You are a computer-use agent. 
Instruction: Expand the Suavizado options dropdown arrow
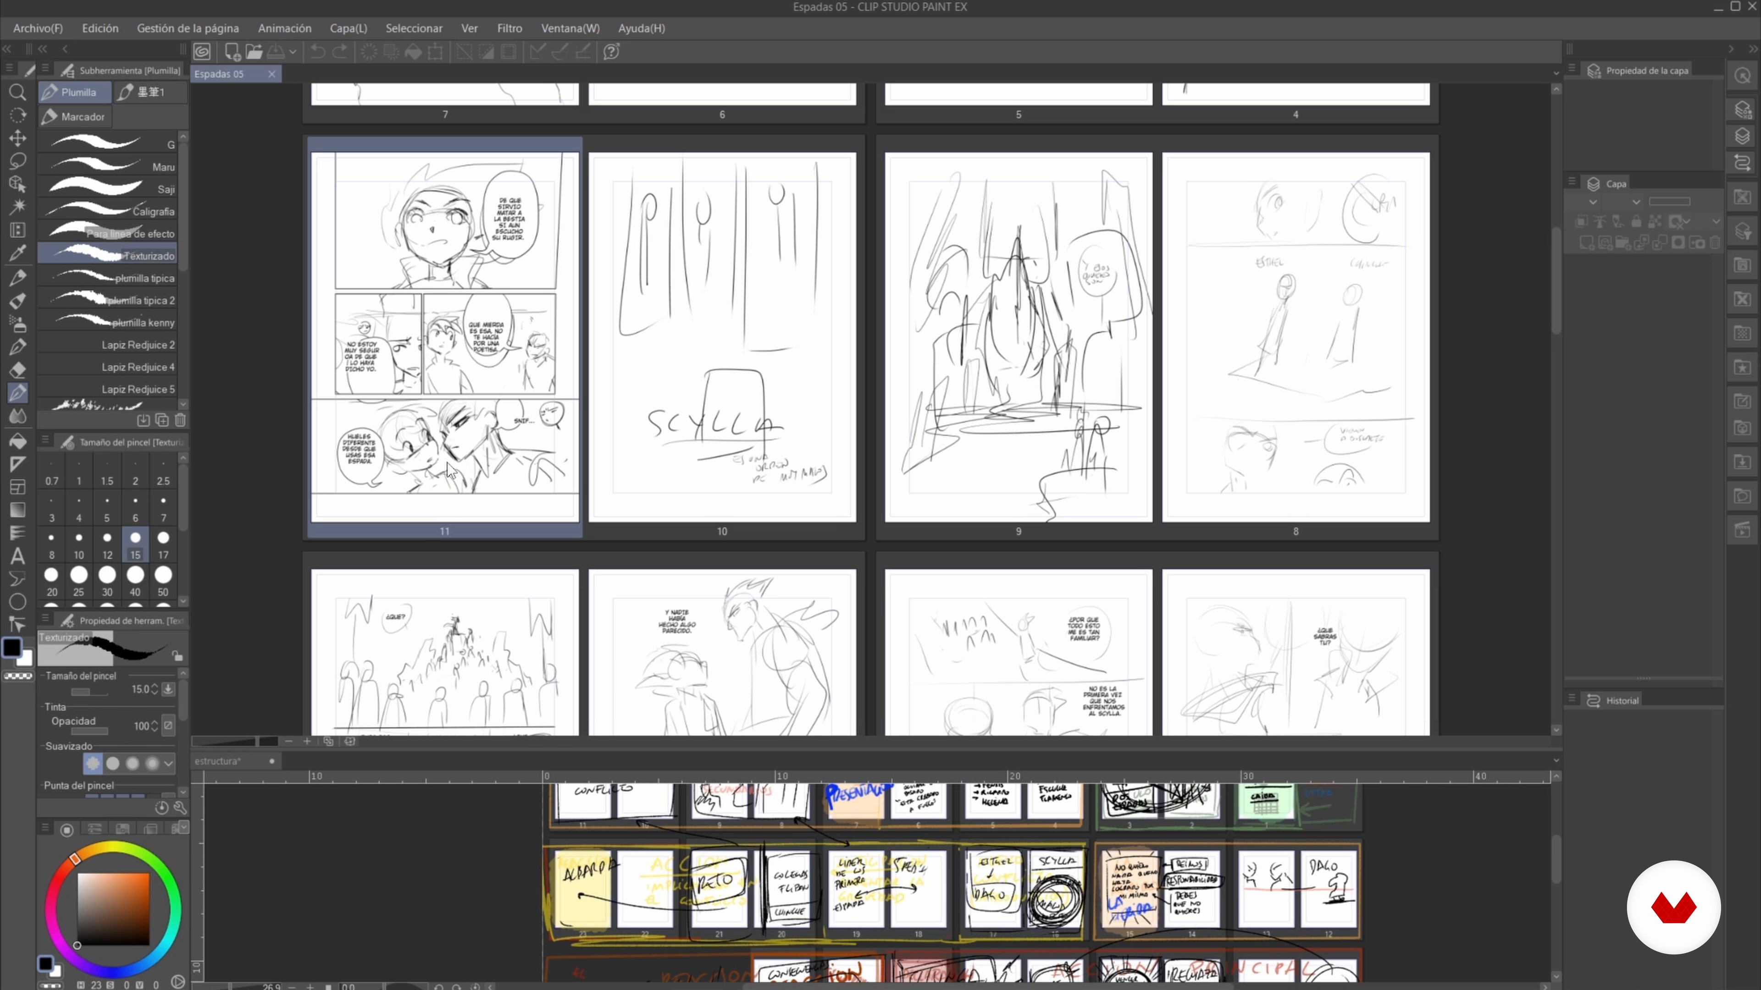[168, 763]
